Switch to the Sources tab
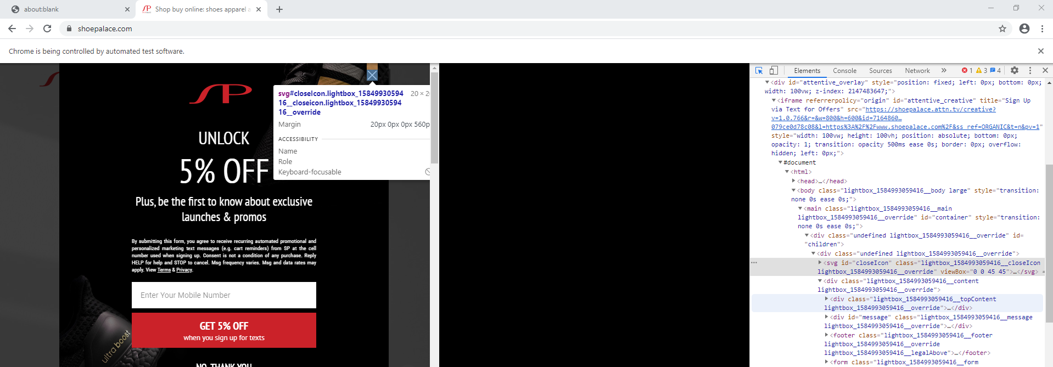The height and width of the screenshot is (367, 1053). [881, 71]
